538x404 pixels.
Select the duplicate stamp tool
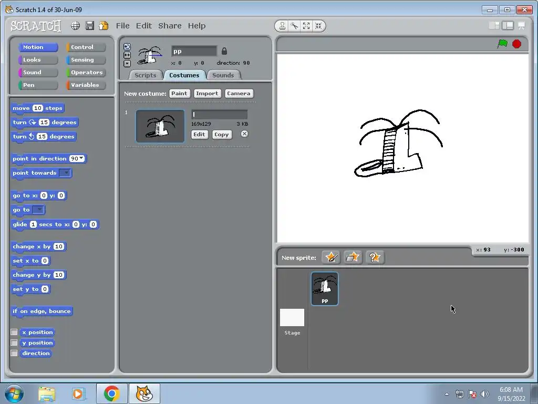pyautogui.click(x=282, y=26)
